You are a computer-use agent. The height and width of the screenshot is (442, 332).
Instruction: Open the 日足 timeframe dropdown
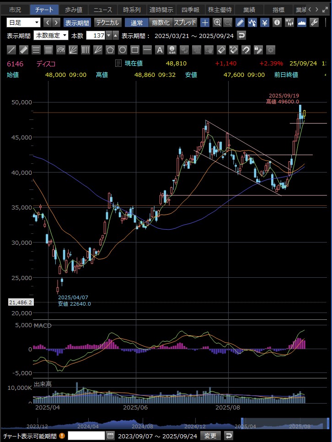[24, 22]
